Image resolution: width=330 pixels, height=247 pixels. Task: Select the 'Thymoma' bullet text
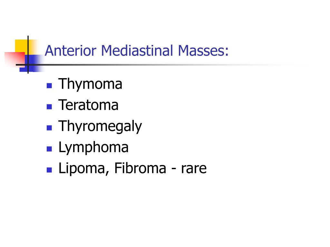[90, 85]
